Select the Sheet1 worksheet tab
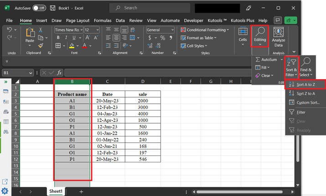The image size is (326, 196). 55,191
